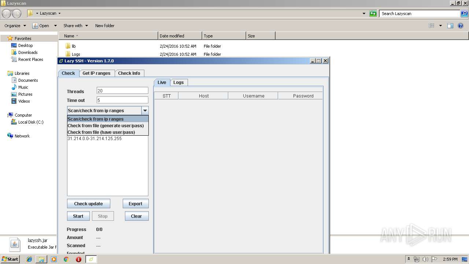Screen dimensions: 469x264
Task: Switch to the Get IP ranges tab
Action: tap(96, 73)
